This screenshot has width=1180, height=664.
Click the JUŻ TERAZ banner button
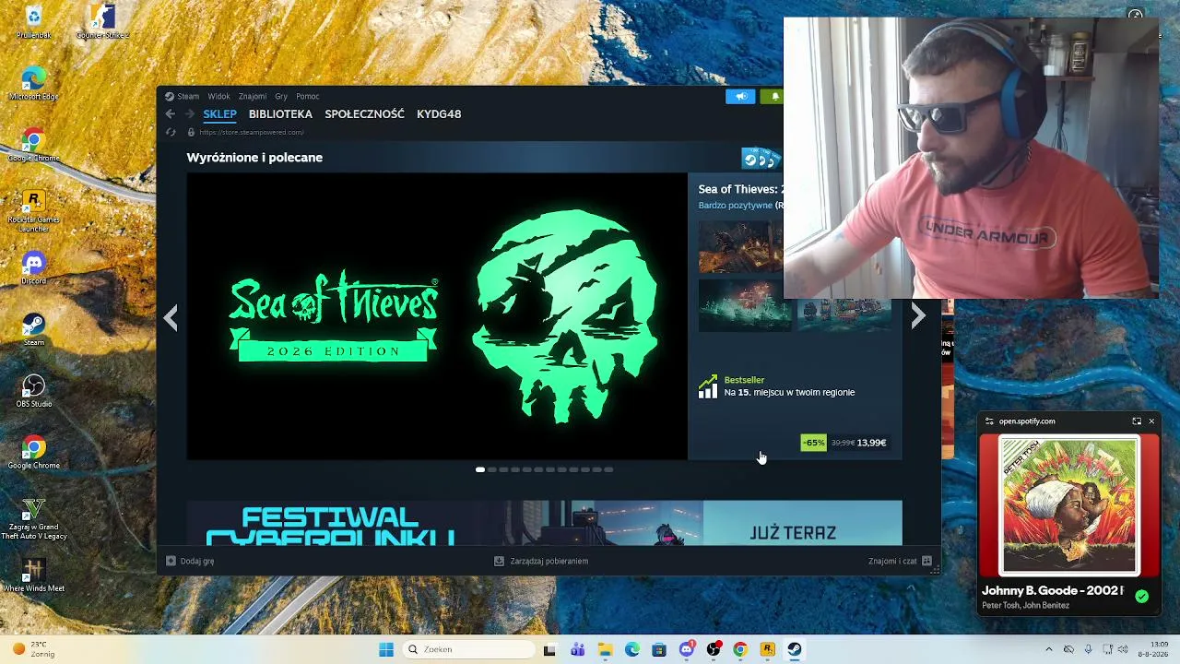(793, 532)
